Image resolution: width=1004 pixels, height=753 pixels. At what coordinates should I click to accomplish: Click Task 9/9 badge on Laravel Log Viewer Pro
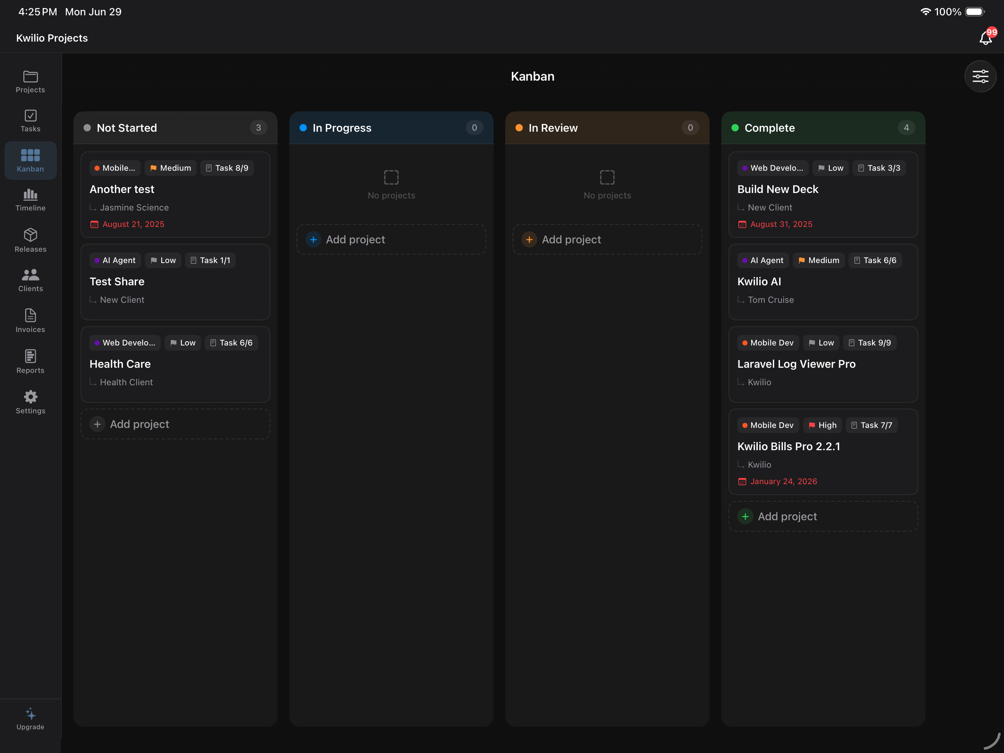(870, 343)
